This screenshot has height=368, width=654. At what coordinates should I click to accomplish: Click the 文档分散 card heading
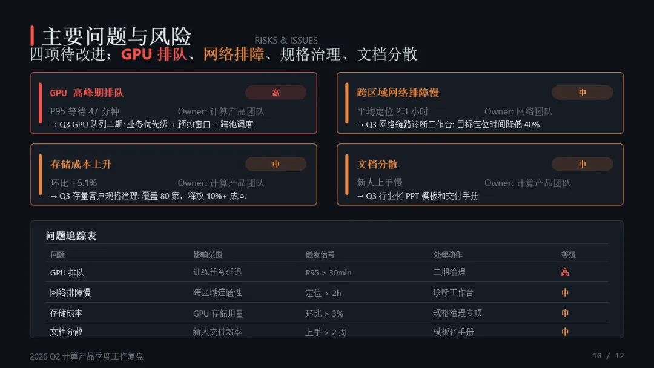pos(377,164)
